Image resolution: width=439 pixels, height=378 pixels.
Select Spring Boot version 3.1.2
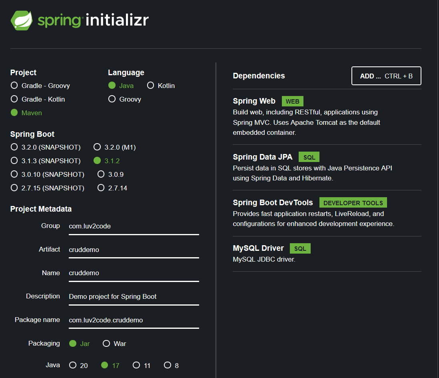coord(106,161)
